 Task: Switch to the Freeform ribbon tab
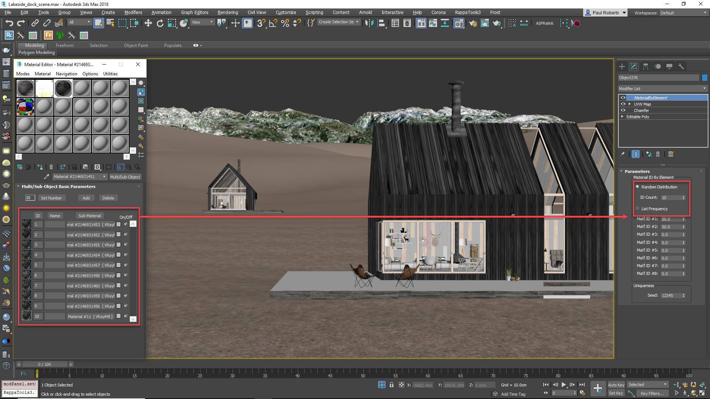pos(65,45)
